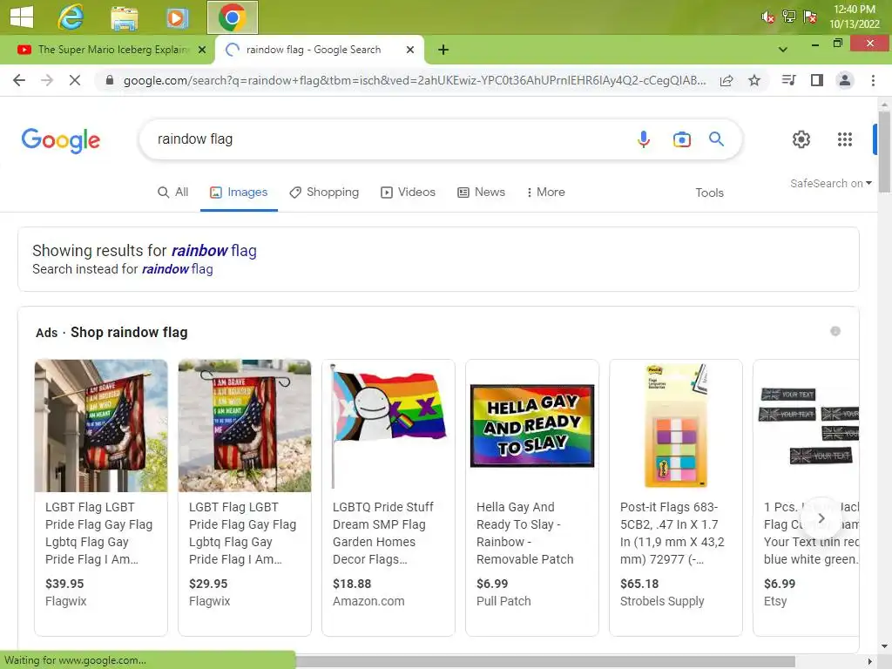Screen dimensions: 892x669
Task: Click the vertical page scrollbar thumb
Action: coord(884,152)
